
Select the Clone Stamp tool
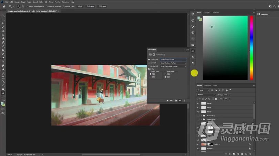(x=3, y=50)
